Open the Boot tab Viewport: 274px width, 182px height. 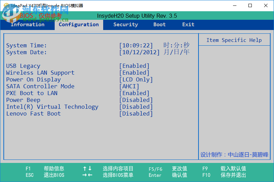point(159,25)
